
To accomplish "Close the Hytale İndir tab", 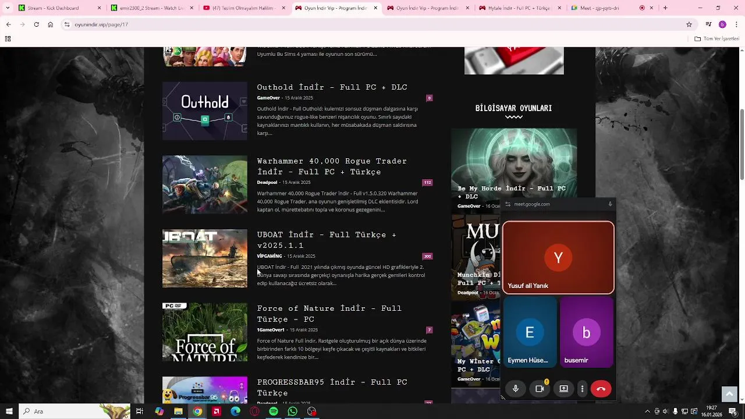I will 560,8.
